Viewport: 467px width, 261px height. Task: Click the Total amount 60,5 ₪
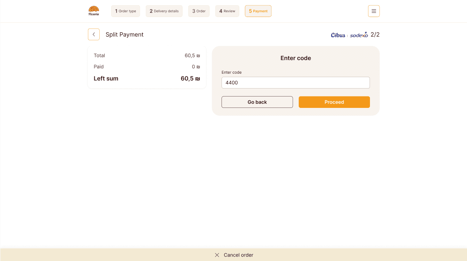192,55
